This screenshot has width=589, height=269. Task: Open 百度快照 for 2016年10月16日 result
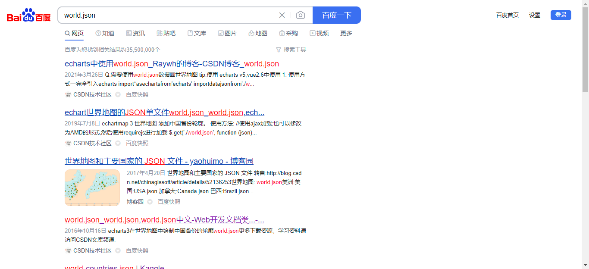click(137, 250)
